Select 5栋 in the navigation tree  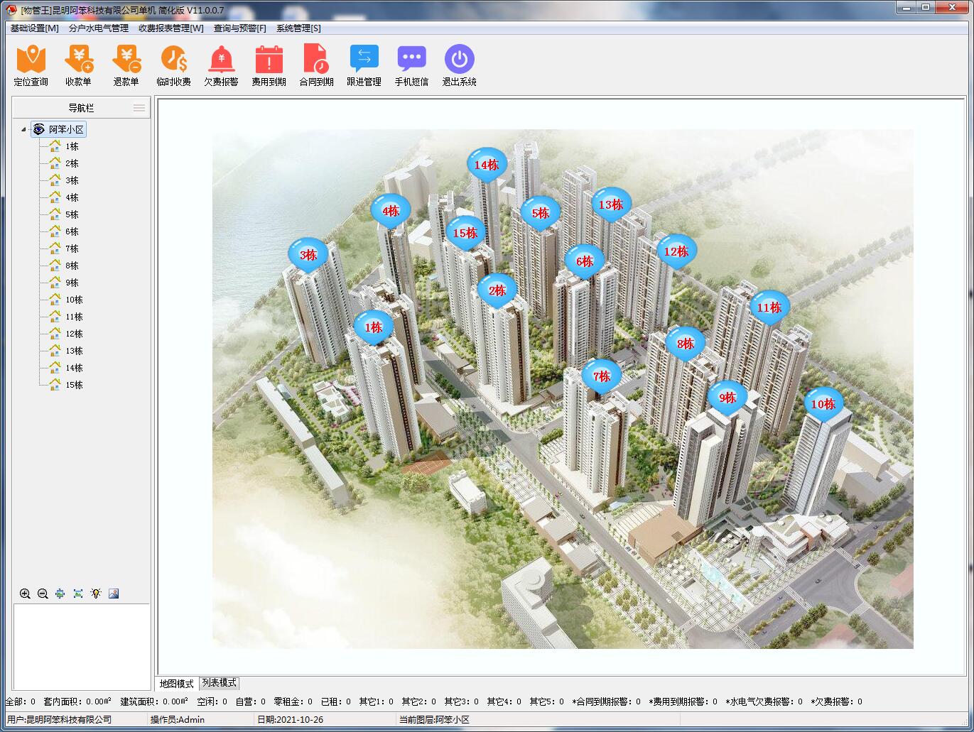point(72,214)
